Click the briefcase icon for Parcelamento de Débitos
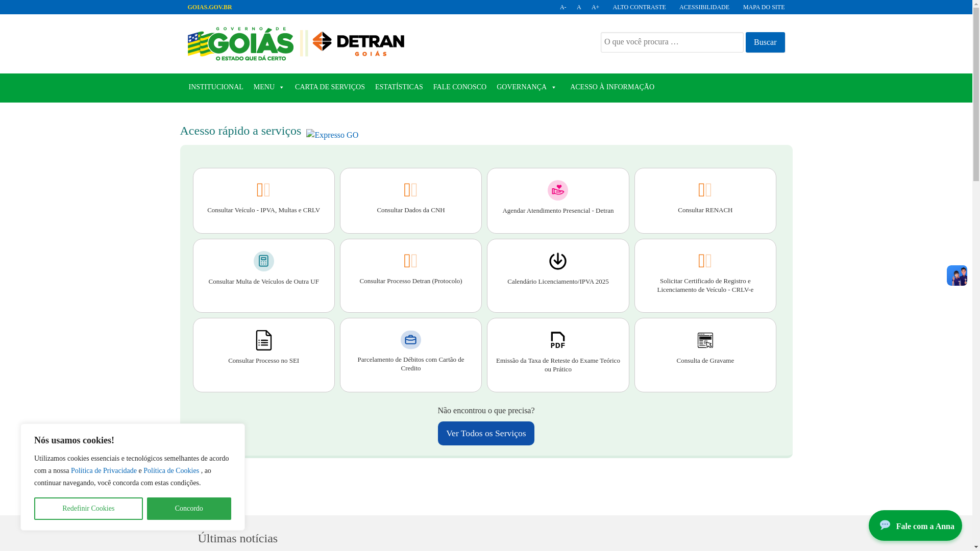This screenshot has height=551, width=980. (x=410, y=340)
